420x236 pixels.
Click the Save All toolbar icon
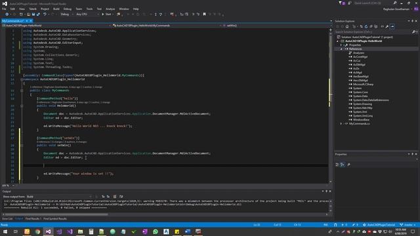click(x=38, y=14)
